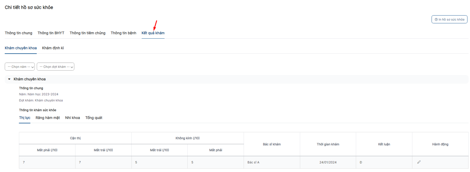Click the Kết luận column header
The image size is (470, 172).
pos(384,144)
